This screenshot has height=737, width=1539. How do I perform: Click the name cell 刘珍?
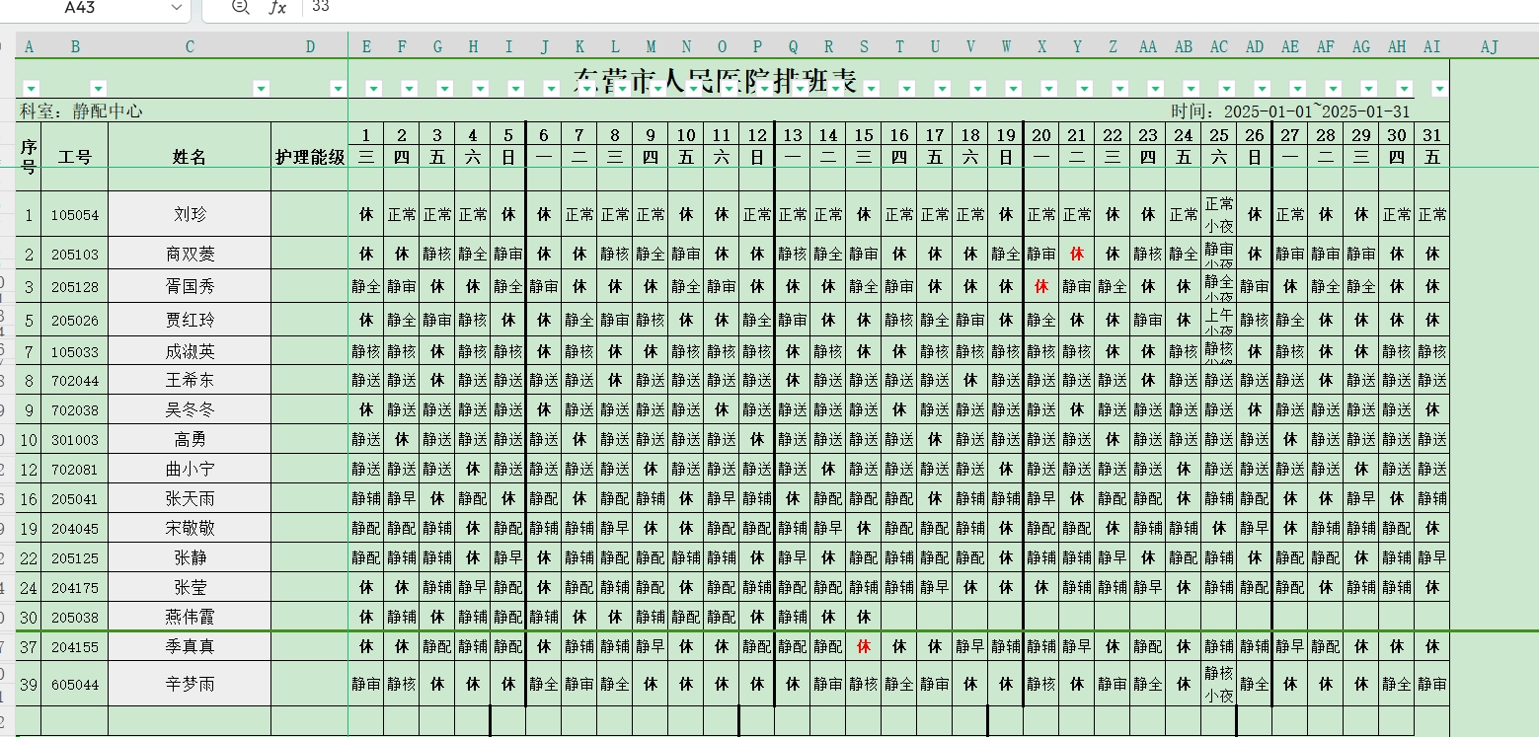(x=190, y=214)
